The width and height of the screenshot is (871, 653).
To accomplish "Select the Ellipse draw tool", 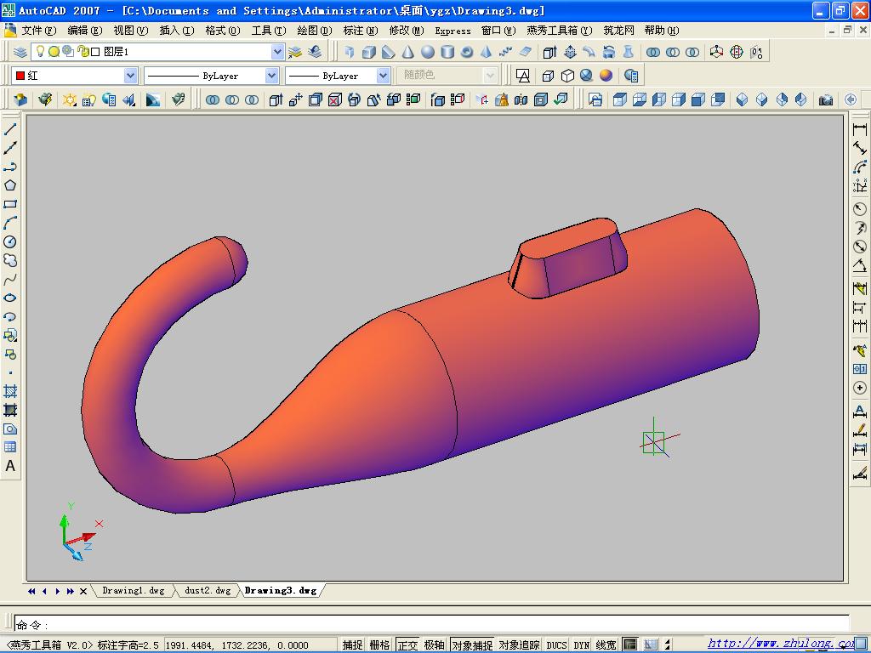I will pyautogui.click(x=10, y=298).
